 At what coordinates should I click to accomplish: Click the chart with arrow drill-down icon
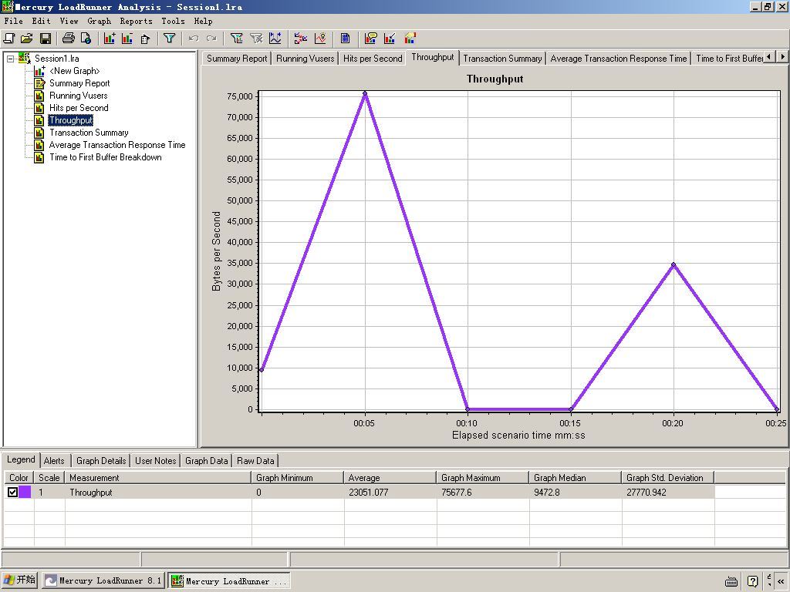tap(390, 39)
